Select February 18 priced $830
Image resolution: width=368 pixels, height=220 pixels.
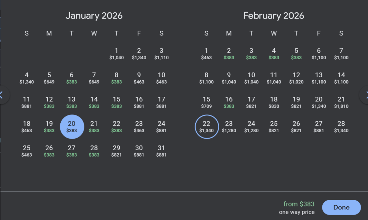274,102
